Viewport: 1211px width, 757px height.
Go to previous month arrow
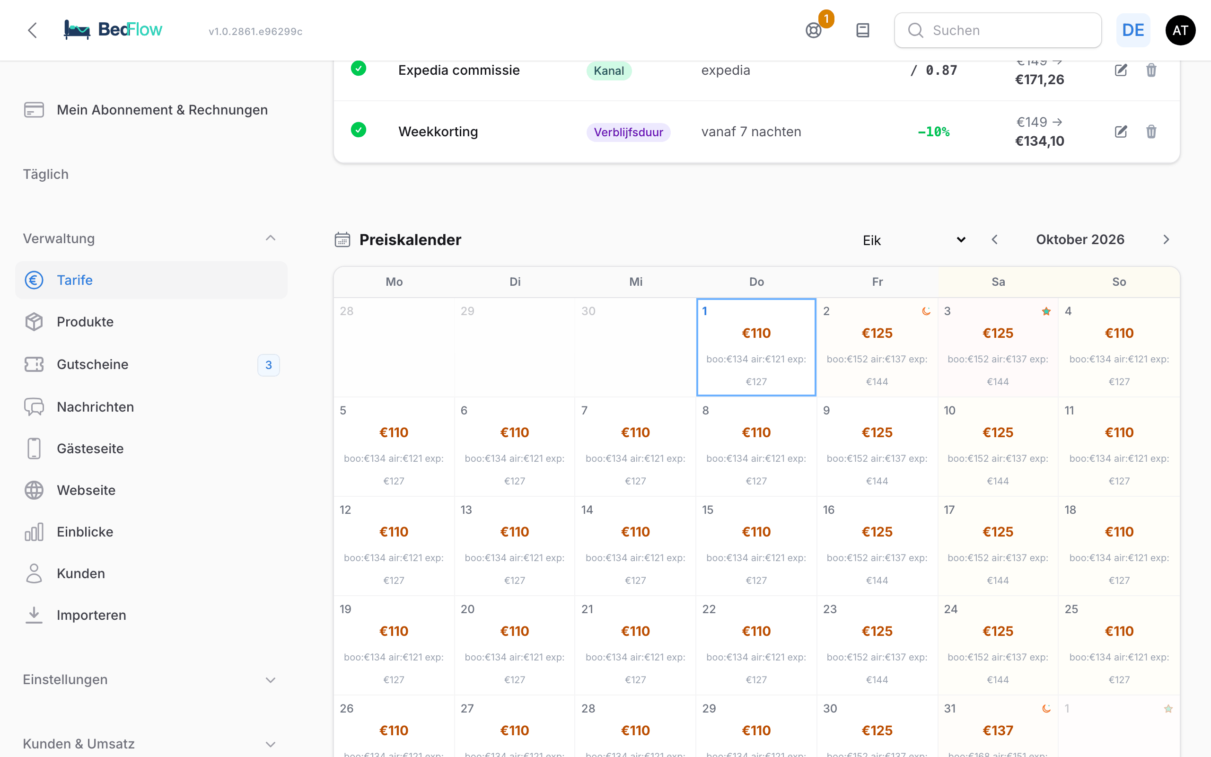(x=995, y=240)
